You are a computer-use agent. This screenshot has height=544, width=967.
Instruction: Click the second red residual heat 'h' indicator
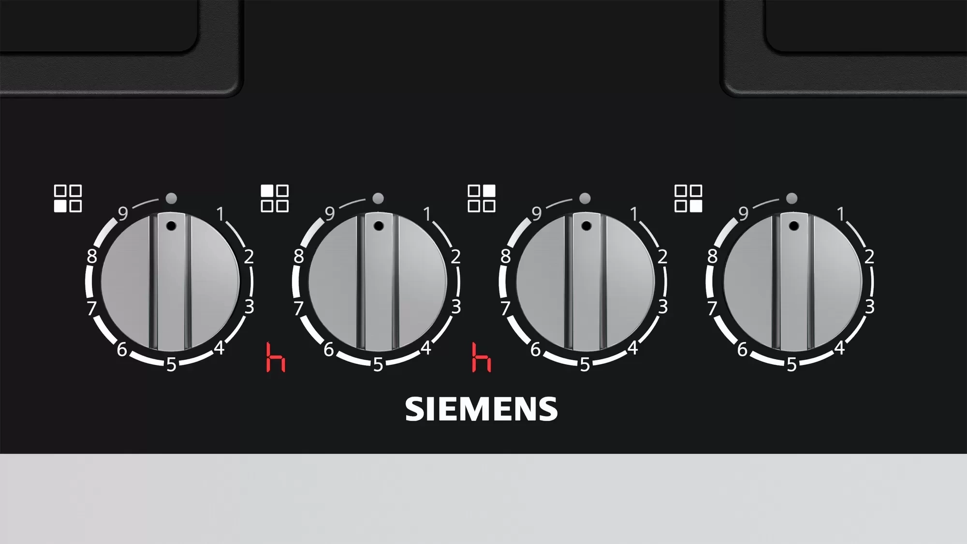(482, 357)
